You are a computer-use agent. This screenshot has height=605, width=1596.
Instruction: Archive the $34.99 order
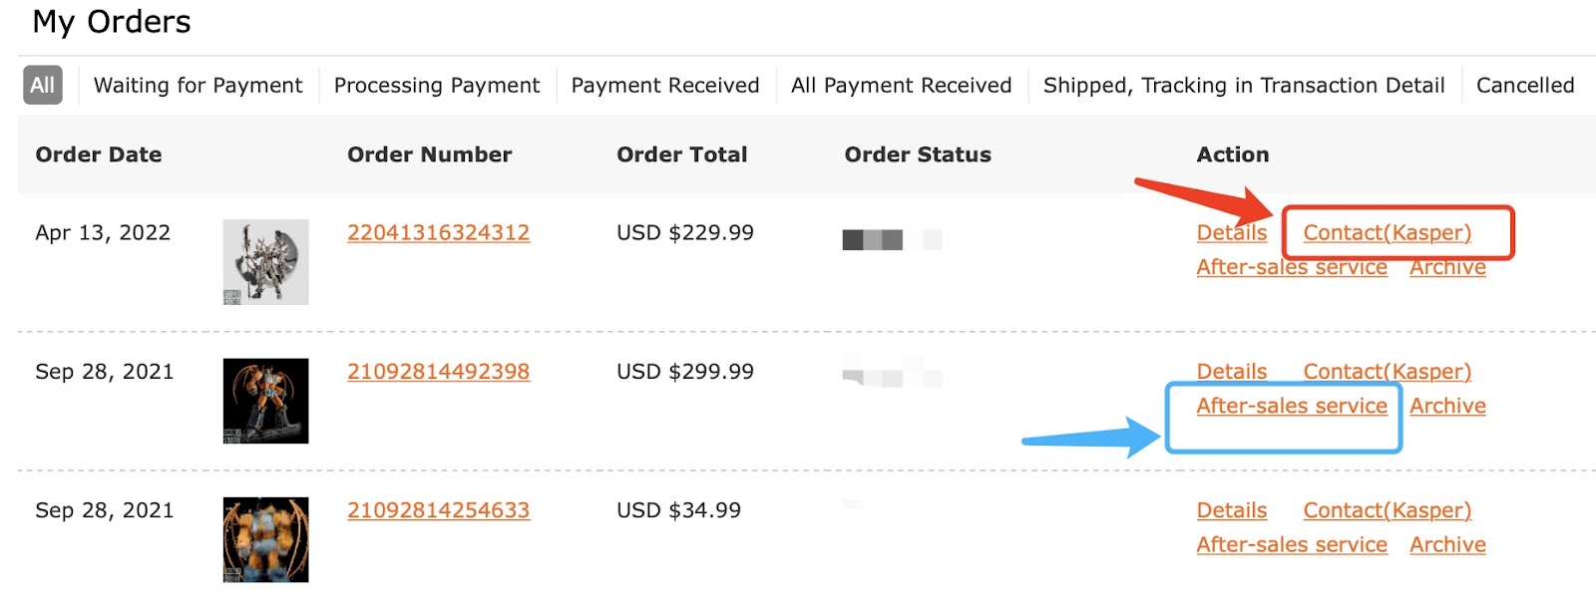(1446, 545)
